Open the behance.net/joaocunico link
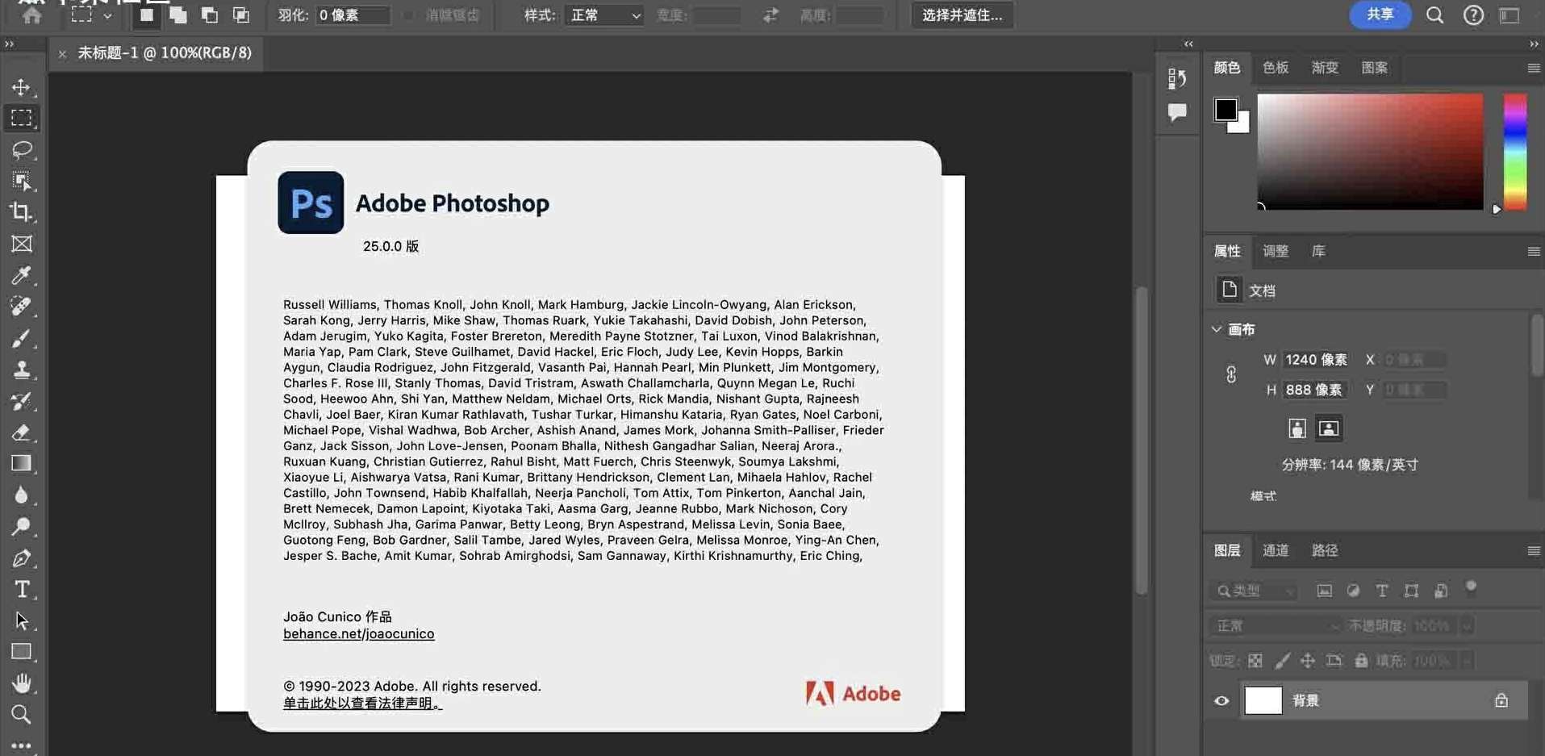This screenshot has width=1545, height=756. [x=358, y=634]
